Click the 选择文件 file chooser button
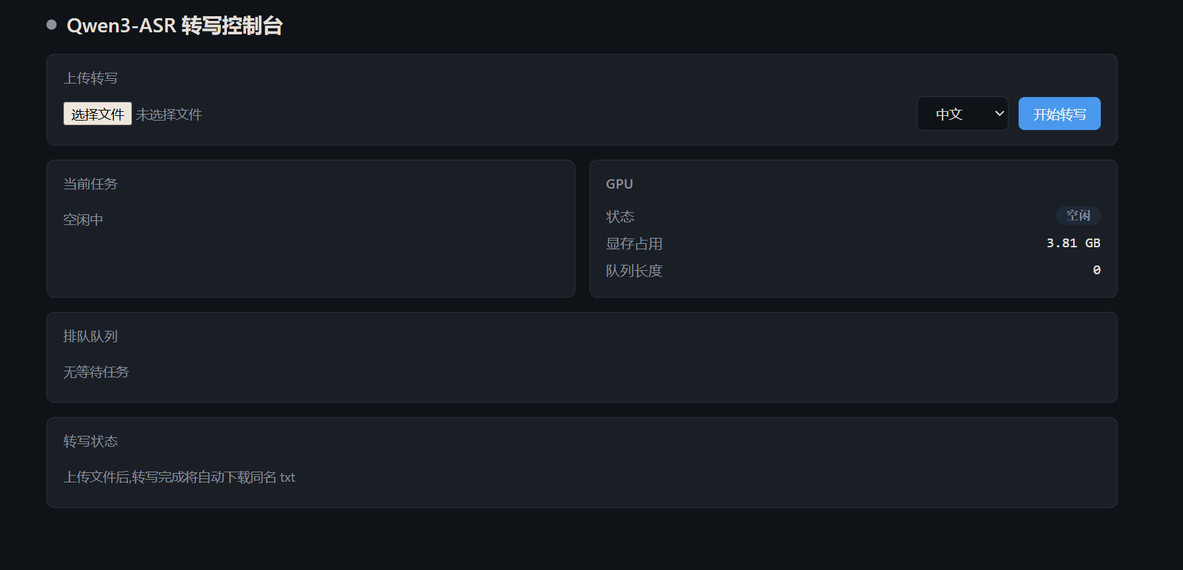This screenshot has height=570, width=1183. click(x=98, y=114)
